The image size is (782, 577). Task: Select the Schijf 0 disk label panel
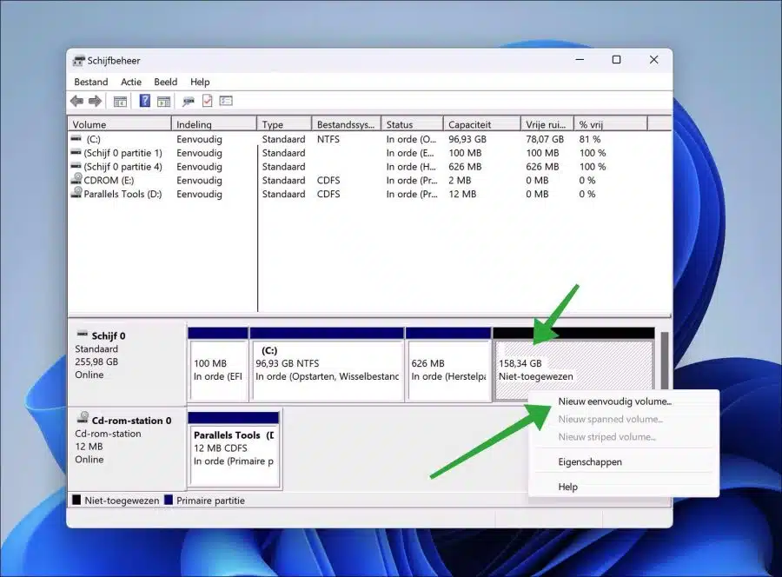point(127,363)
